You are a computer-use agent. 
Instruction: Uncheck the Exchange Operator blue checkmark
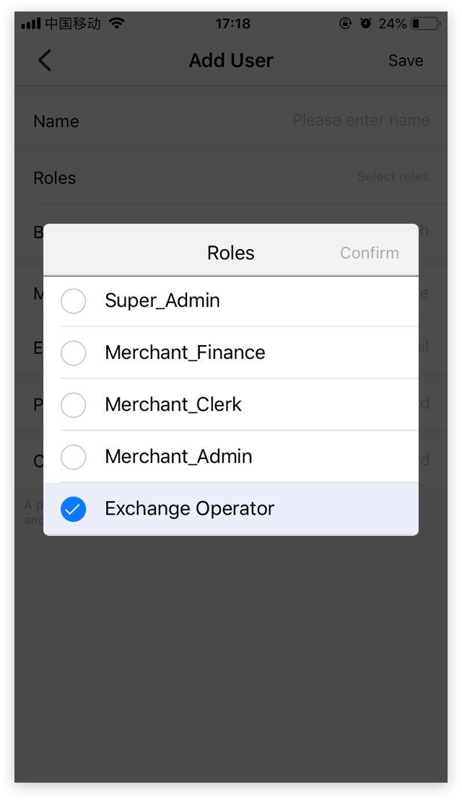click(x=74, y=509)
